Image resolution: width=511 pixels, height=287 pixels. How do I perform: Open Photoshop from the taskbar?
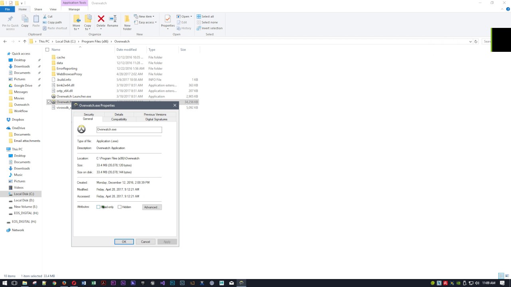(172, 283)
